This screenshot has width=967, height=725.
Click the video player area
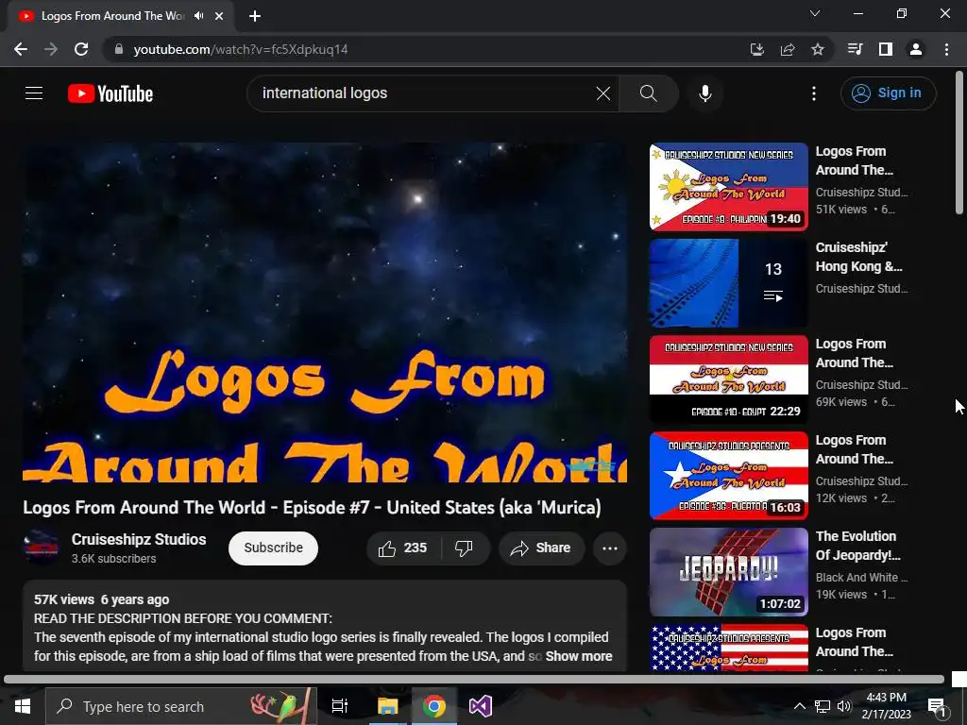325,312
